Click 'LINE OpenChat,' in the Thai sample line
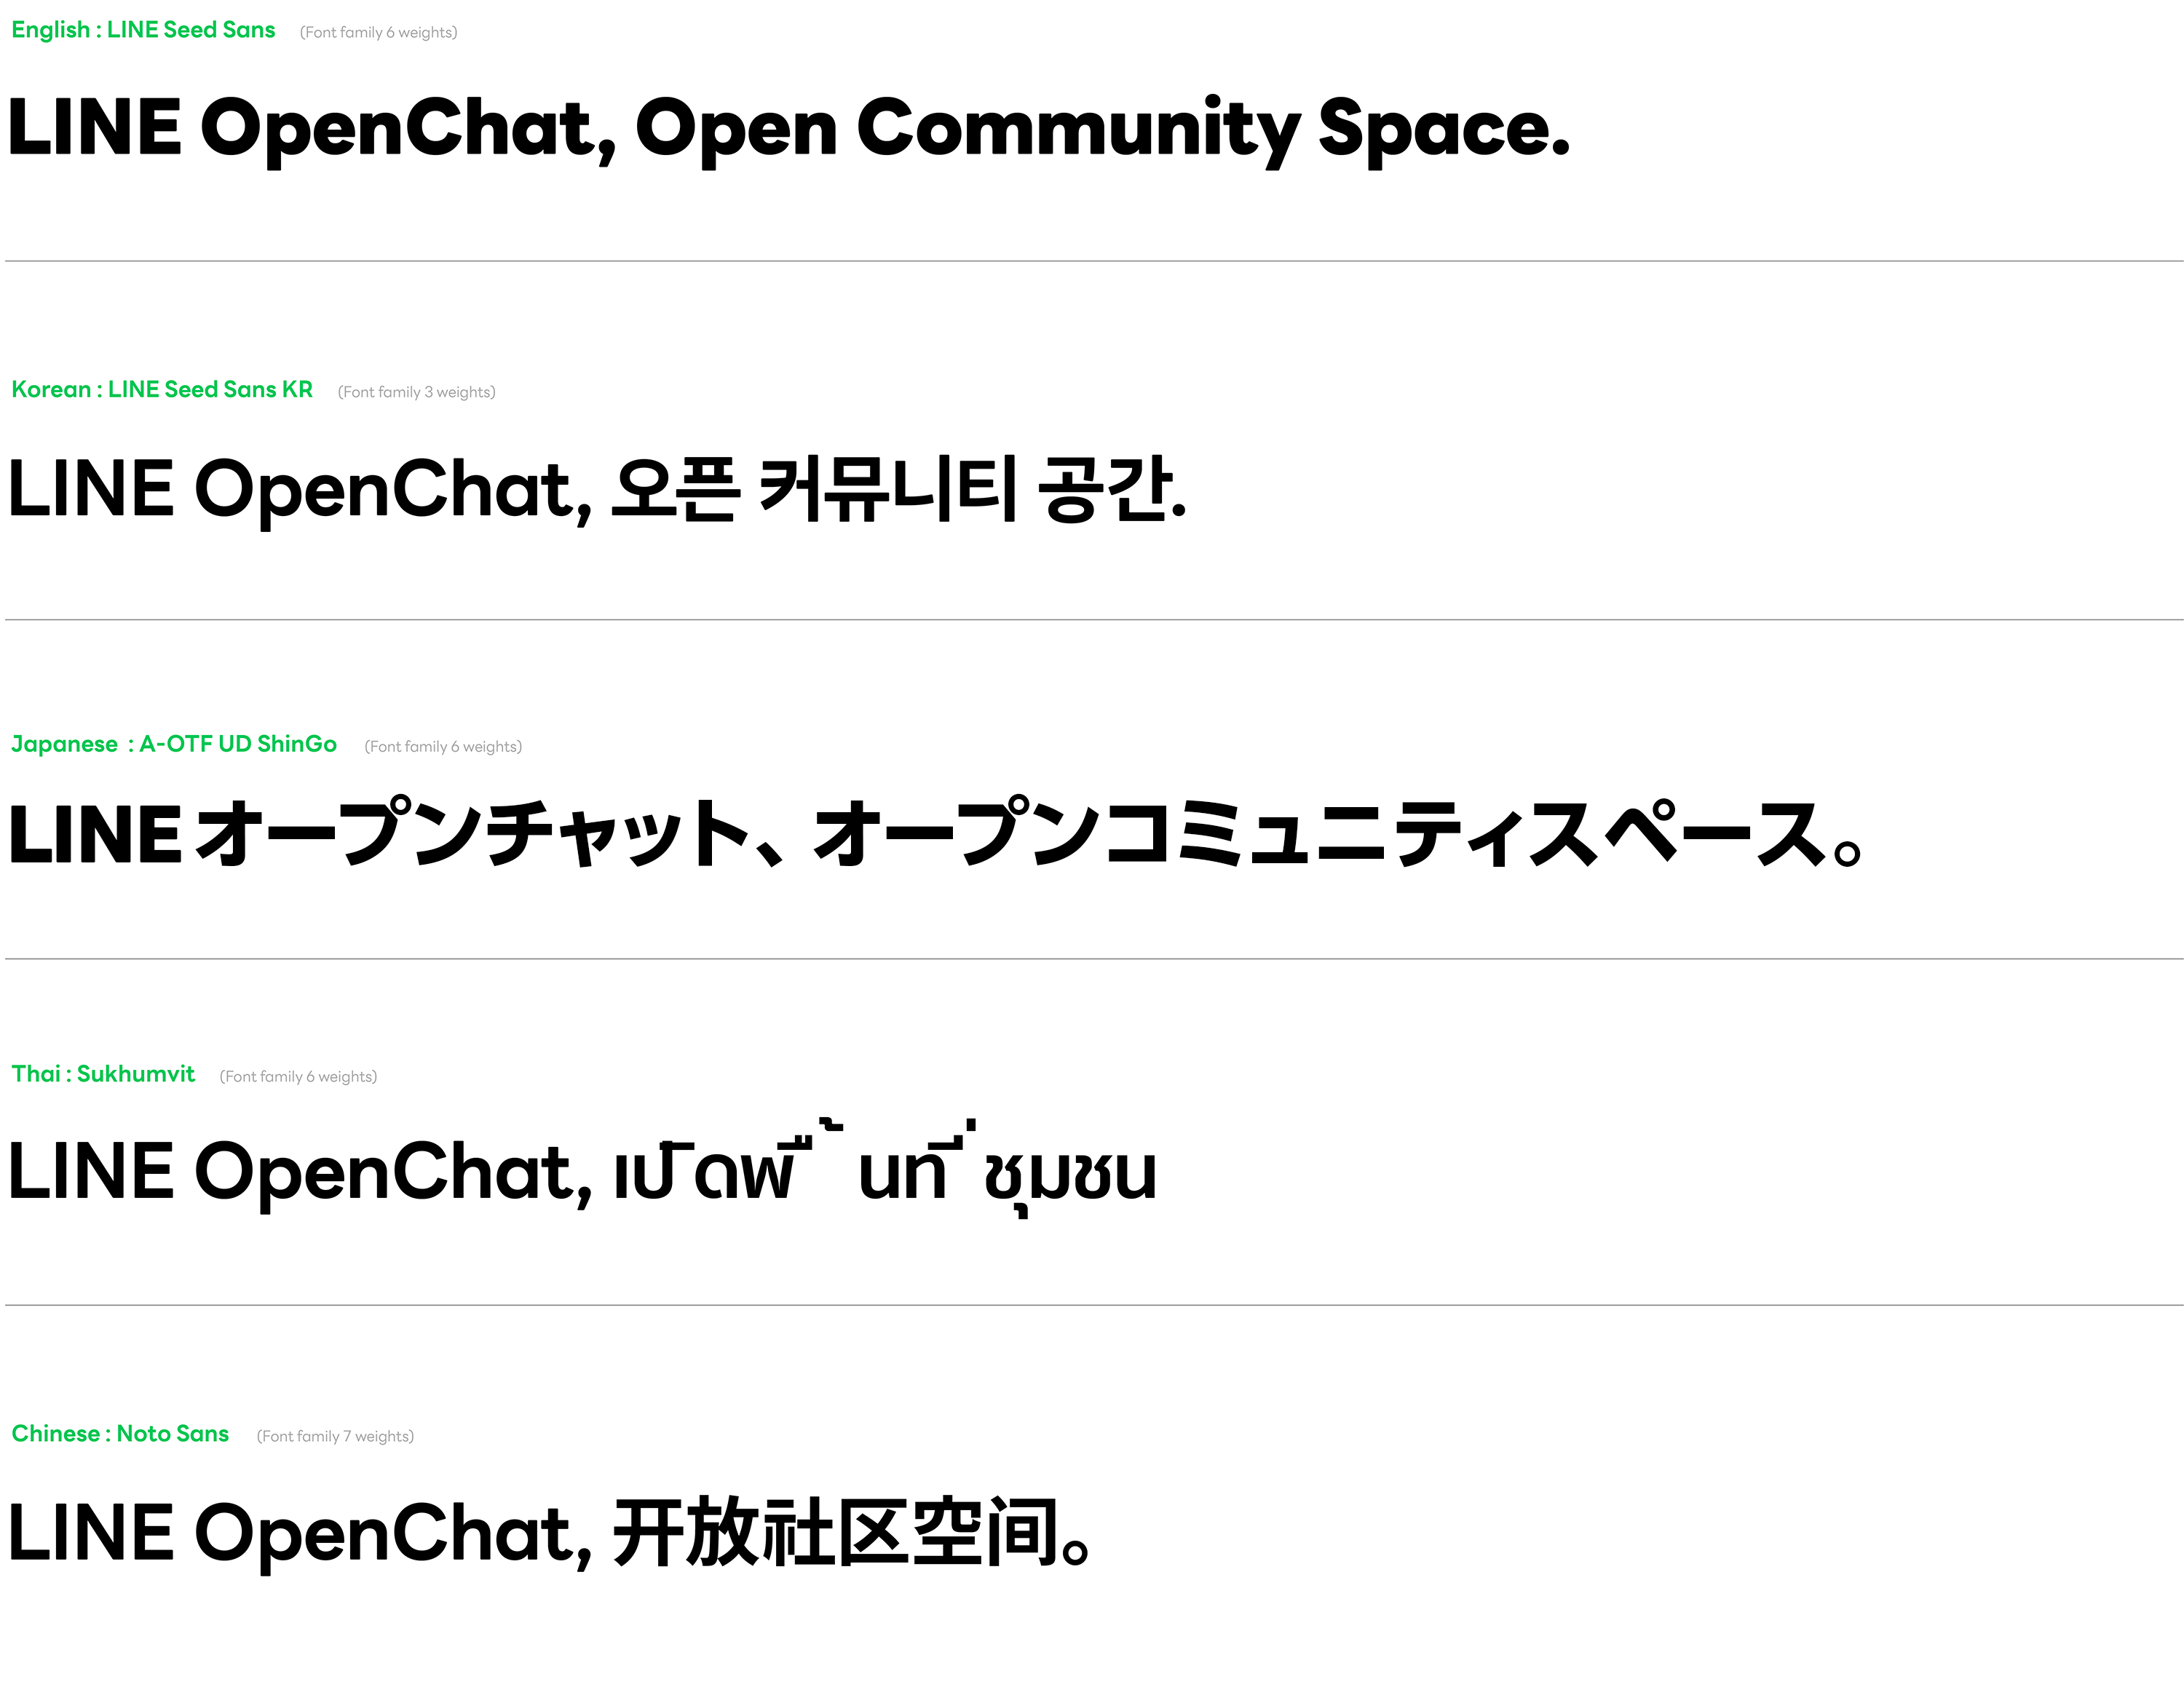Viewport: 2184px width, 1687px height. coord(300,1173)
